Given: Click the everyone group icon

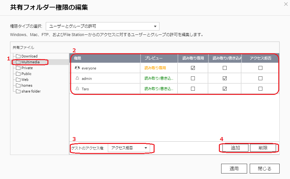Looking at the screenshot, I should 77,68.
